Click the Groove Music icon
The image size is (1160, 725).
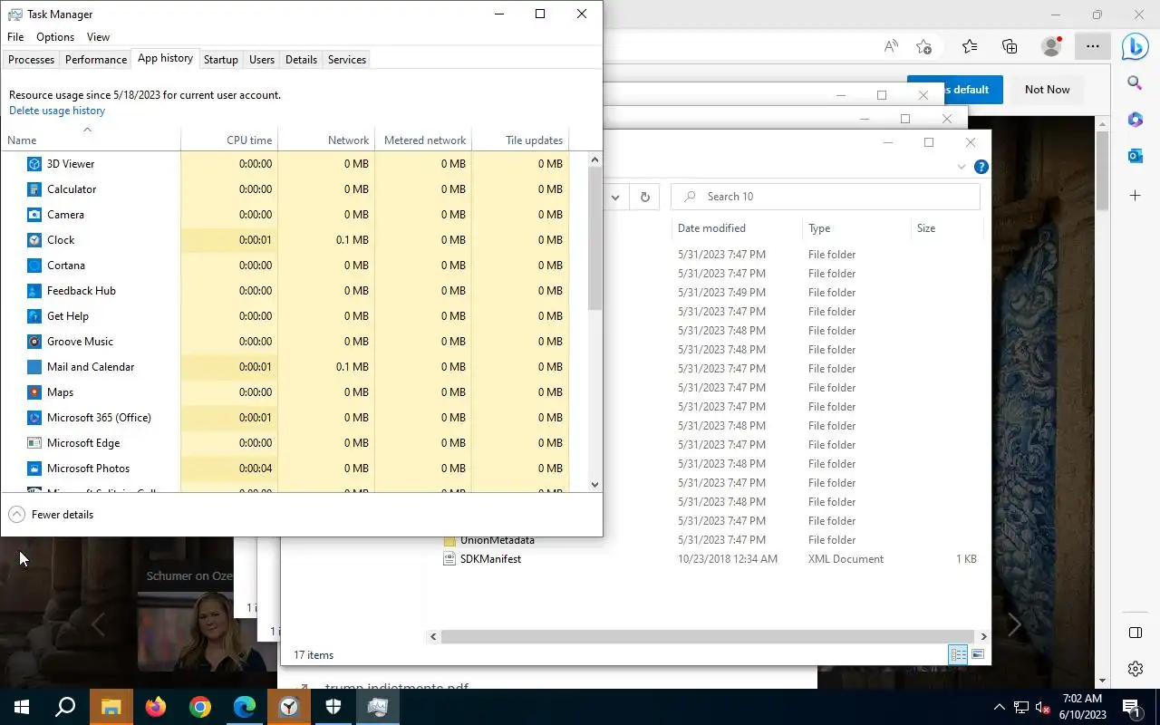(34, 342)
